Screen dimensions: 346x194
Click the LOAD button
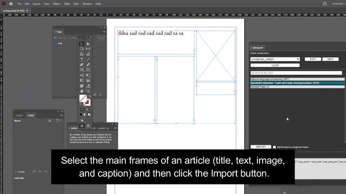point(275,65)
